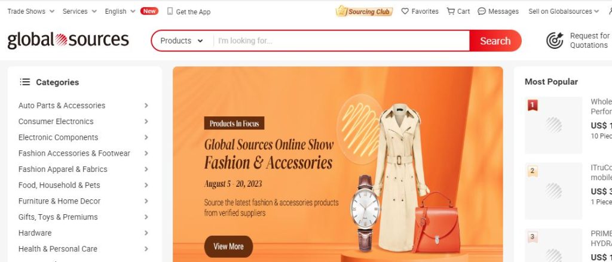Click the Request for Quotations target icon
This screenshot has height=262, width=612.
pos(555,41)
